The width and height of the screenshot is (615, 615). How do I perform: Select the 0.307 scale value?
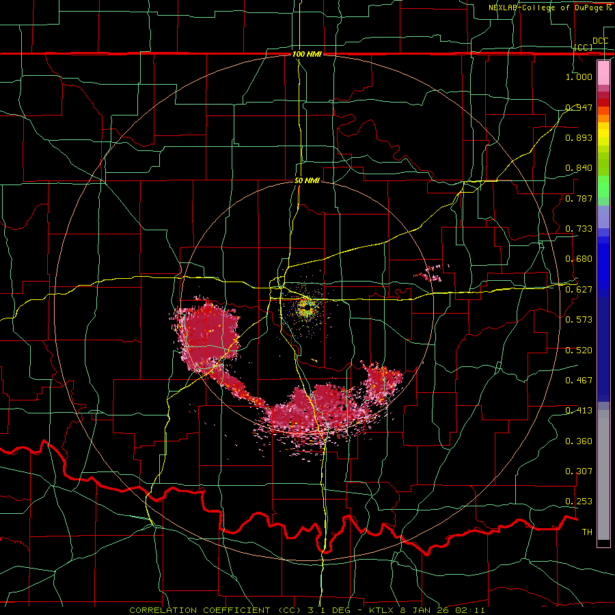click(579, 471)
